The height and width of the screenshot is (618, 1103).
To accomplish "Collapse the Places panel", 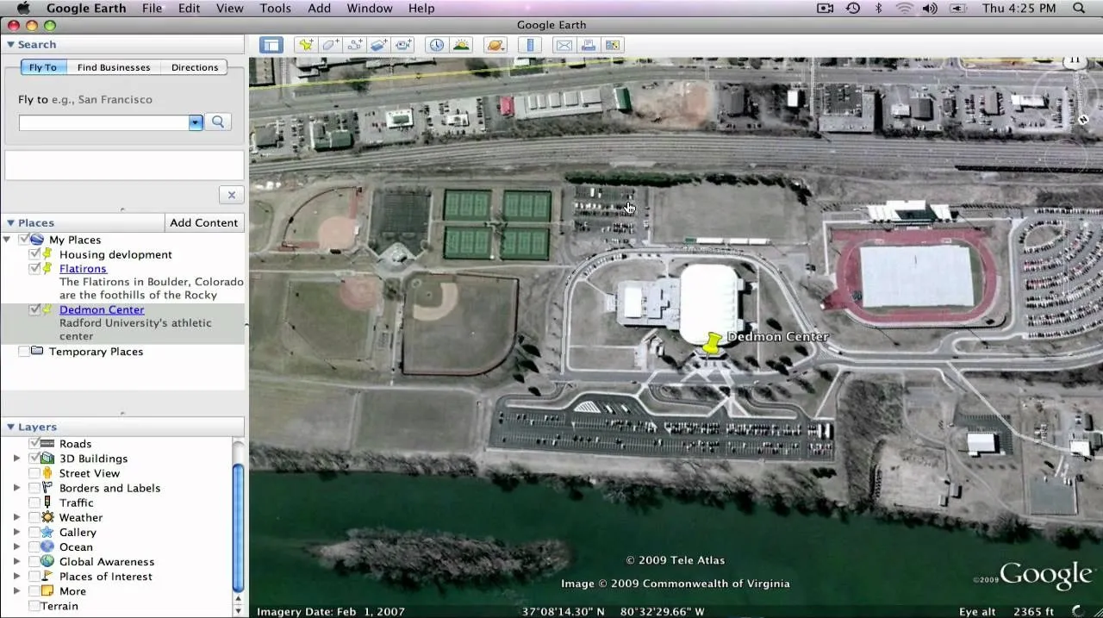I will [x=10, y=222].
